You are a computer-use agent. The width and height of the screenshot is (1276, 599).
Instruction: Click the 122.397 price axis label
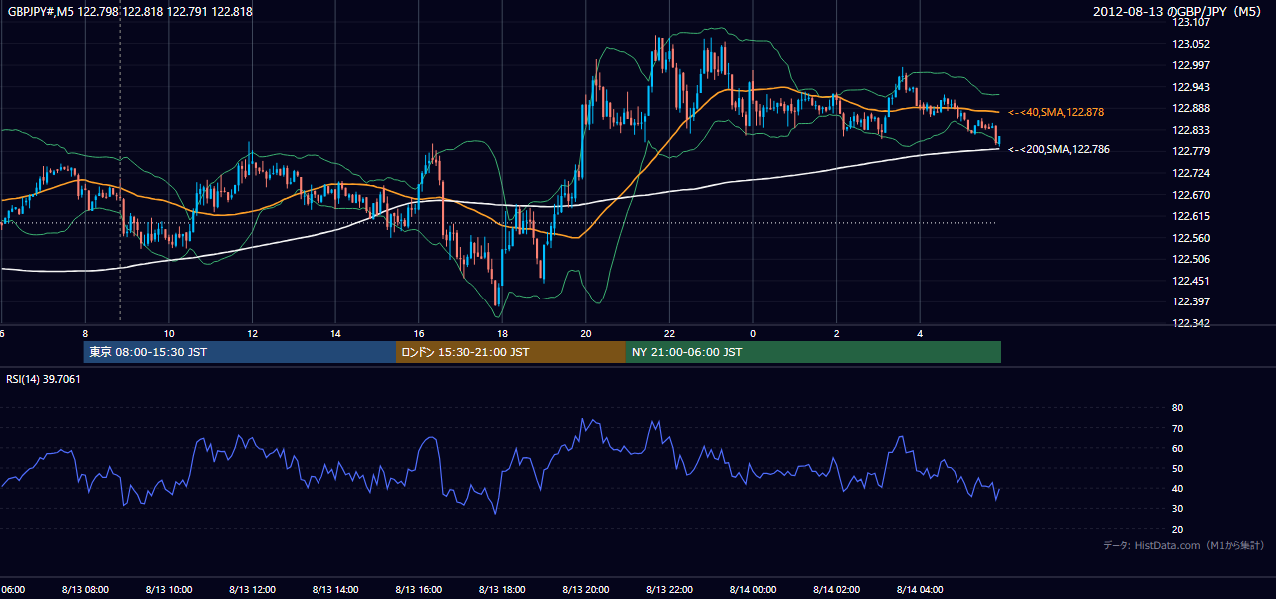point(1190,301)
